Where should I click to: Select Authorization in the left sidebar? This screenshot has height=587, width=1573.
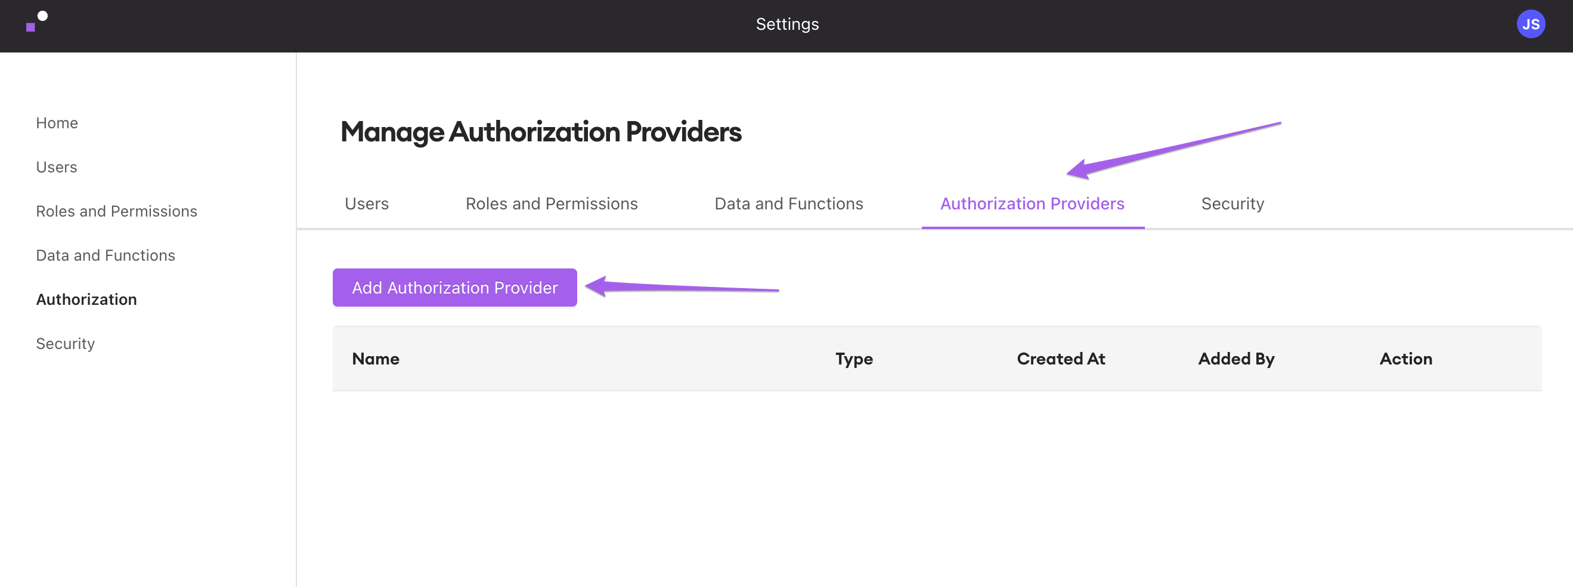pos(86,299)
